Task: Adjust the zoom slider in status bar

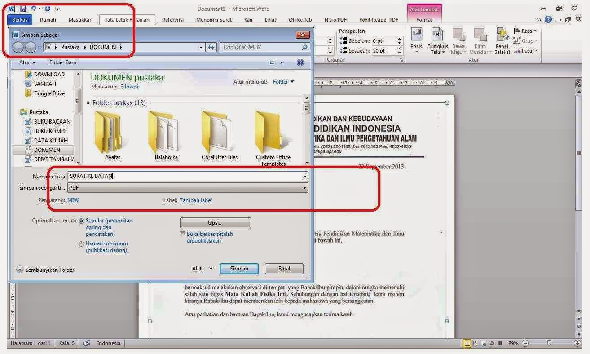Action: [549, 343]
